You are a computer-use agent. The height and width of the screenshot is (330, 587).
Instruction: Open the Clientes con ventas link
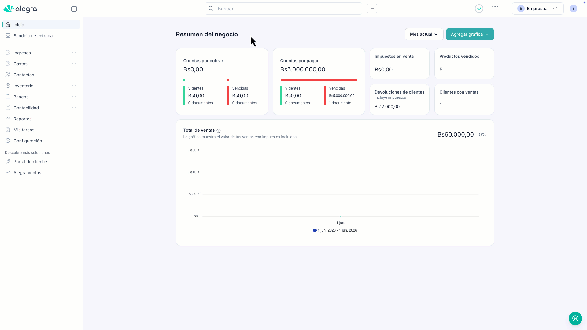pos(459,92)
